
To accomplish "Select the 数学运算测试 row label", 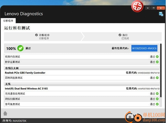I will [x=12, y=62].
